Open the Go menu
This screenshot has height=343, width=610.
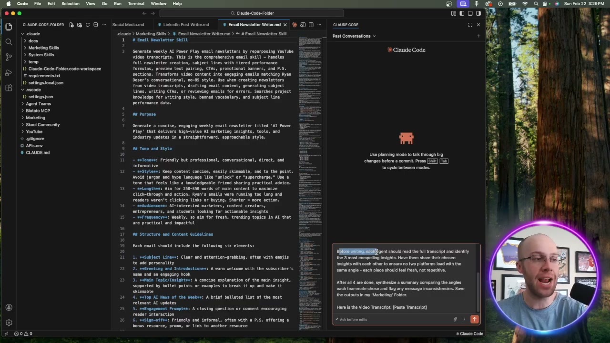pyautogui.click(x=104, y=4)
